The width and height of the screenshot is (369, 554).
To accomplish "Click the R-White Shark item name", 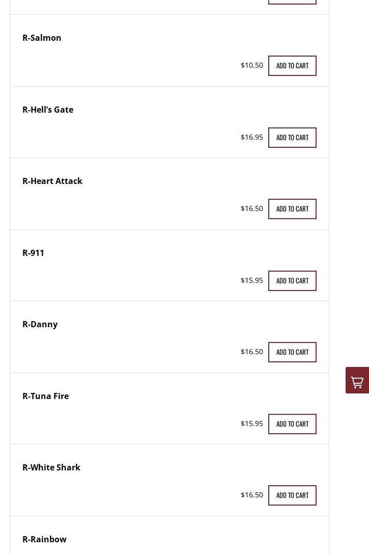I will tap(51, 467).
